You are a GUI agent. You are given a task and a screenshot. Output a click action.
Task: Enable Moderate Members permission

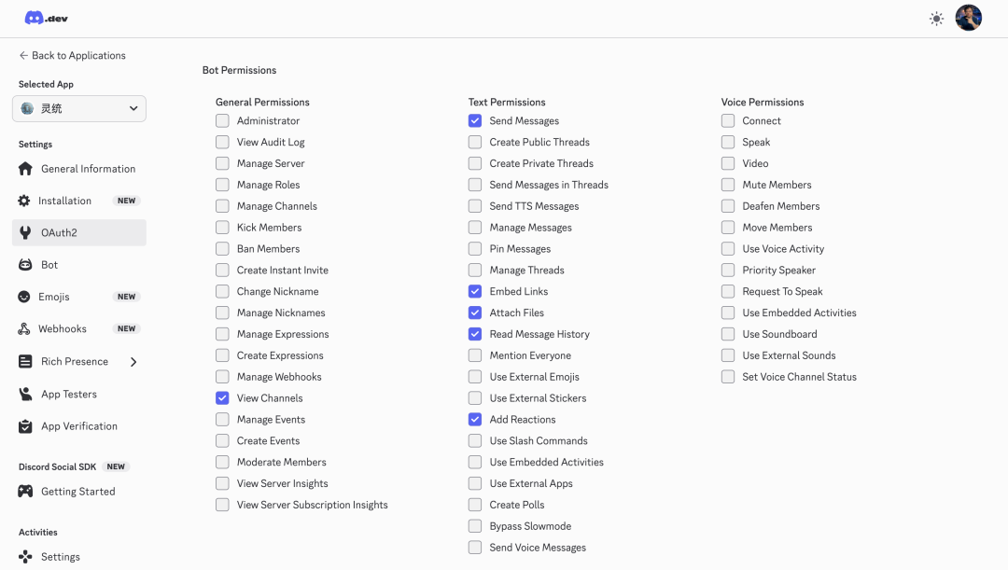pyautogui.click(x=222, y=462)
